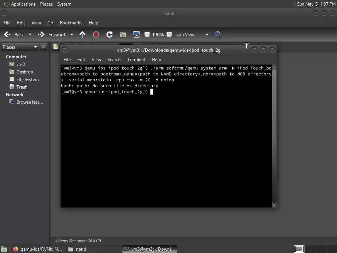Image resolution: width=337 pixels, height=253 pixels.
Task: Open terminal File menu
Action: point(67,60)
